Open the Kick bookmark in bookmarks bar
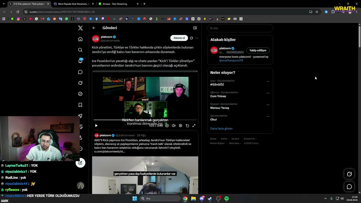Image resolution: width=361 pixels, height=203 pixels. click(x=12, y=19)
